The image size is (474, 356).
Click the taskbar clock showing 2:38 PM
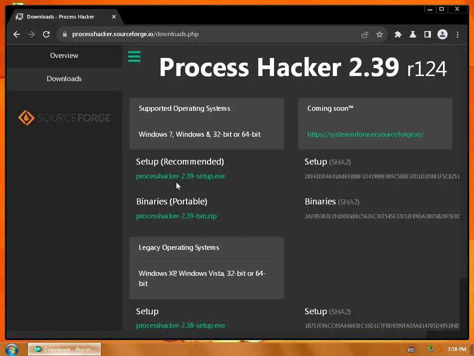457,350
